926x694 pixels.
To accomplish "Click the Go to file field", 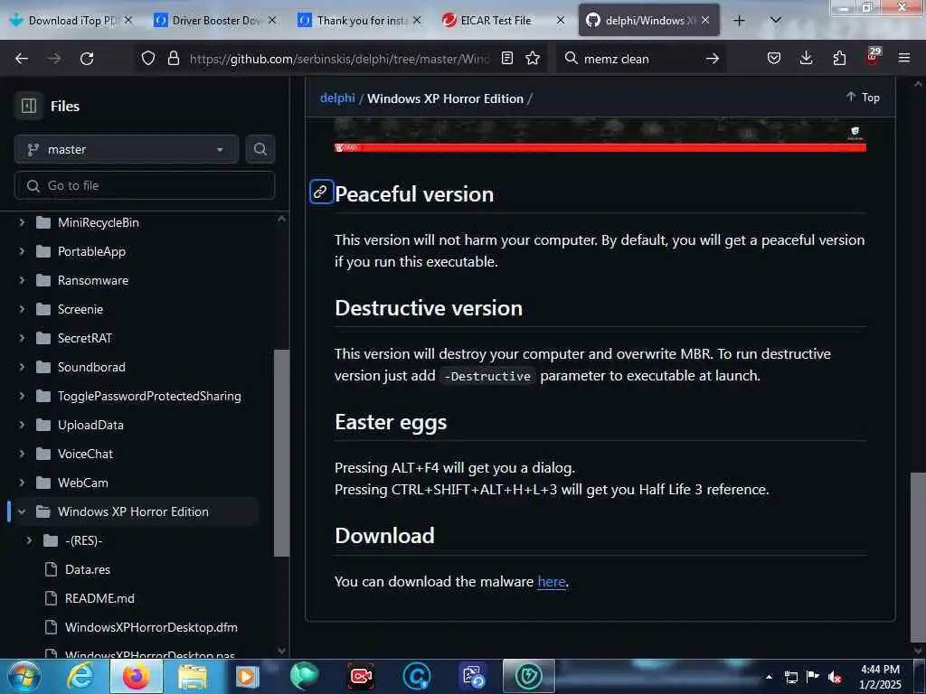I will 145,185.
